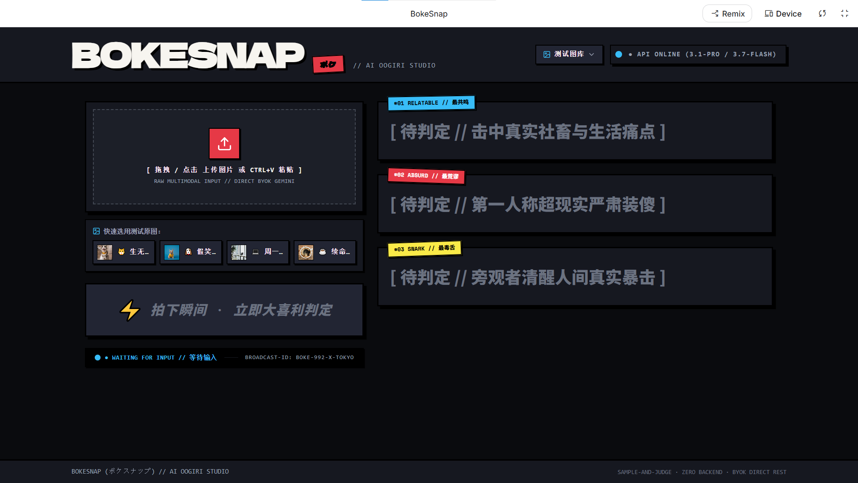Click the BOKESNAP logo title

pyautogui.click(x=188, y=56)
